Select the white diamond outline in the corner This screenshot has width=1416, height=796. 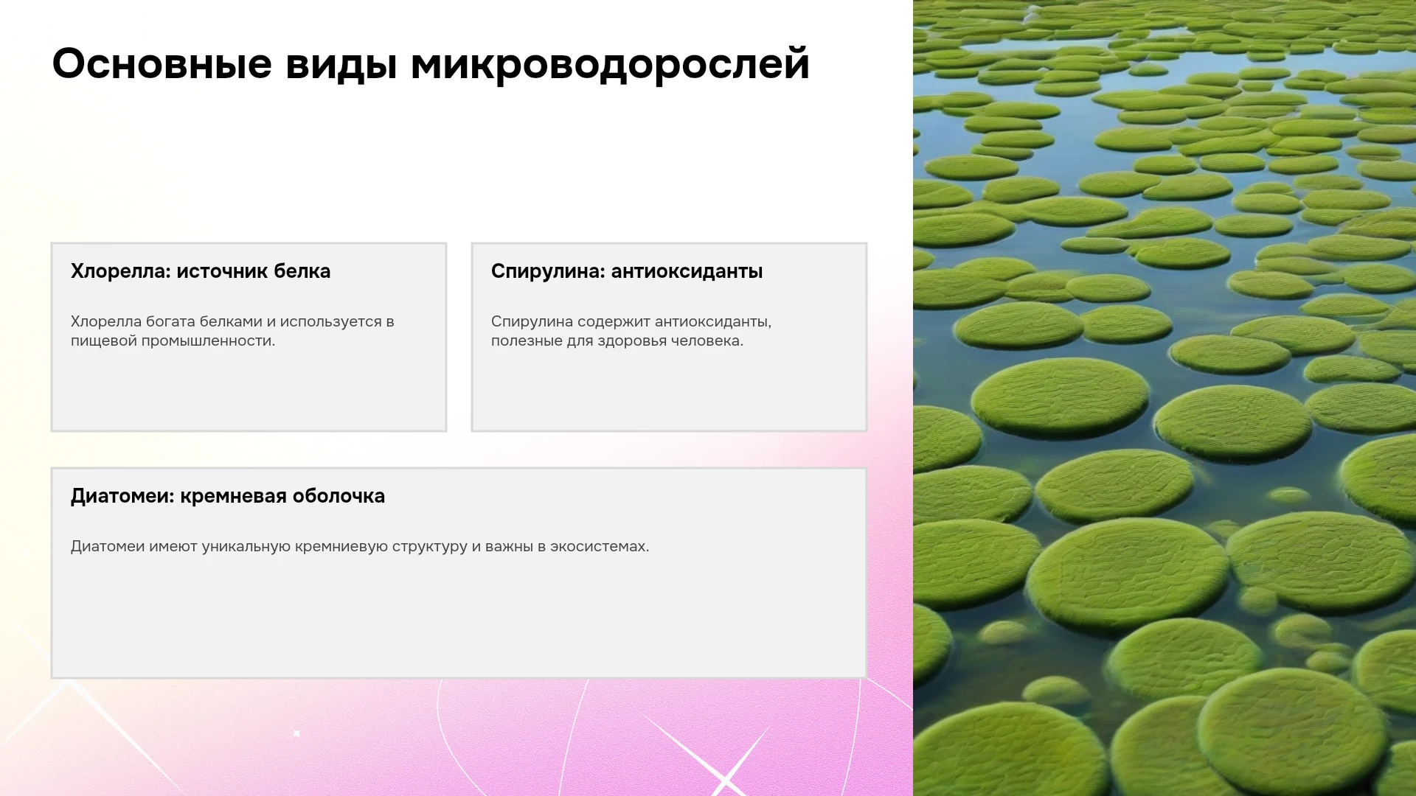70,737
